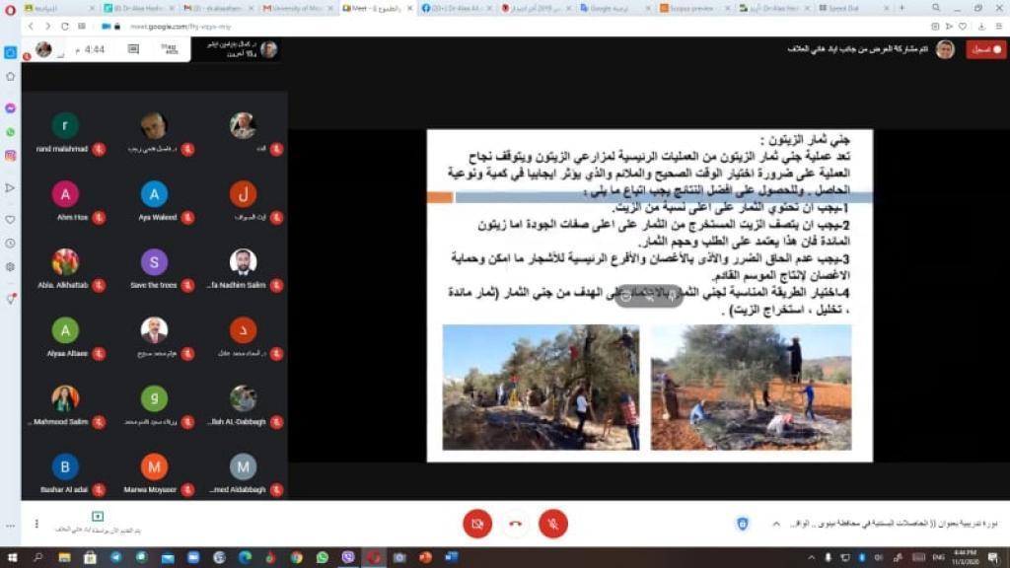Select the Save the trees participant avatar
The width and height of the screenshot is (1010, 568).
coord(154,261)
